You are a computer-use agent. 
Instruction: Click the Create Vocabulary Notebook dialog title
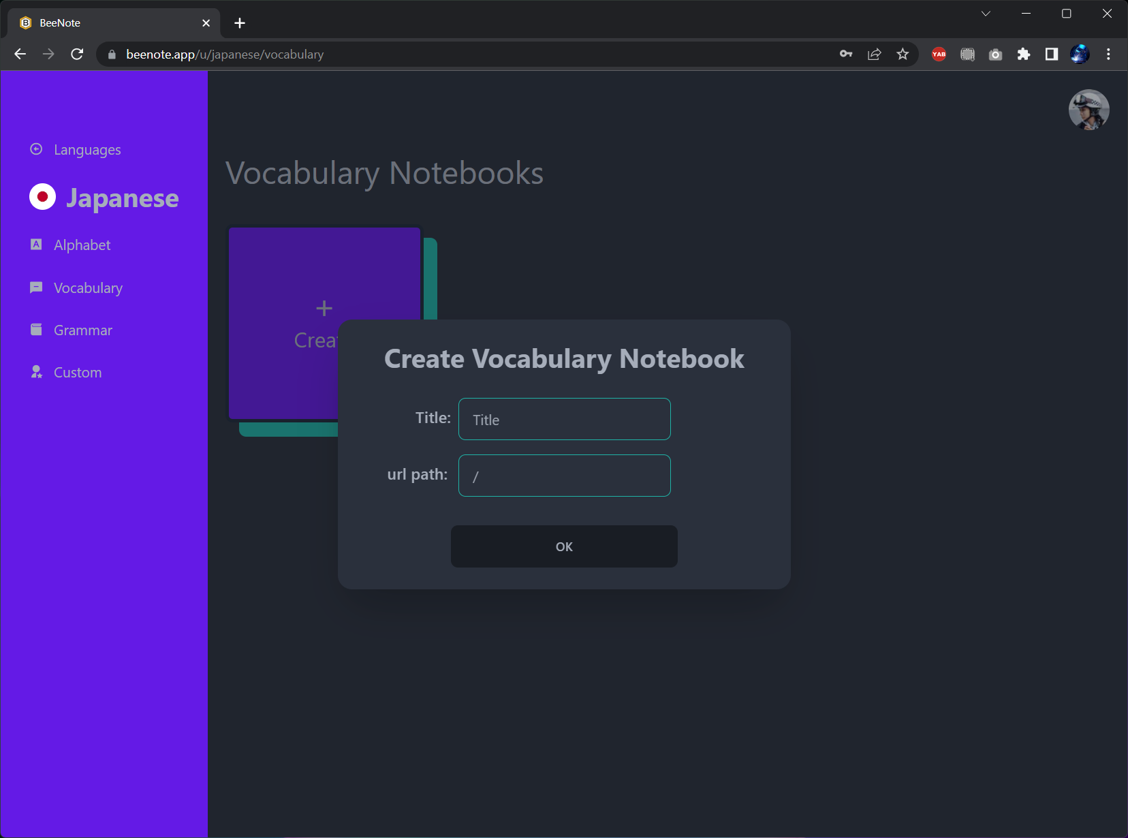coord(564,359)
